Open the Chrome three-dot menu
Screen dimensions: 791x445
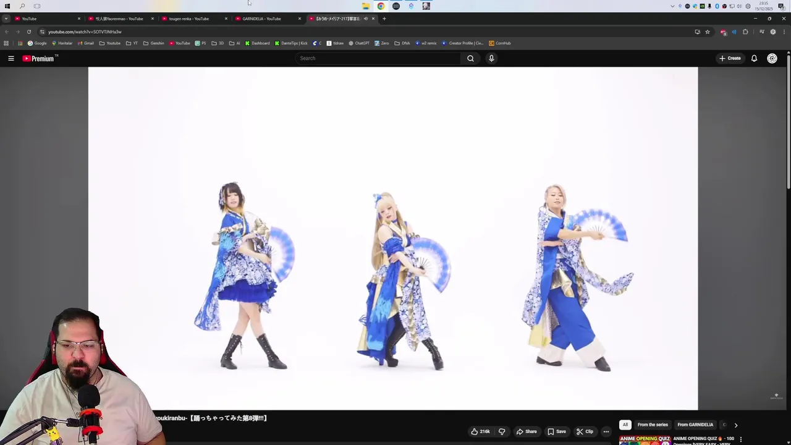click(784, 32)
